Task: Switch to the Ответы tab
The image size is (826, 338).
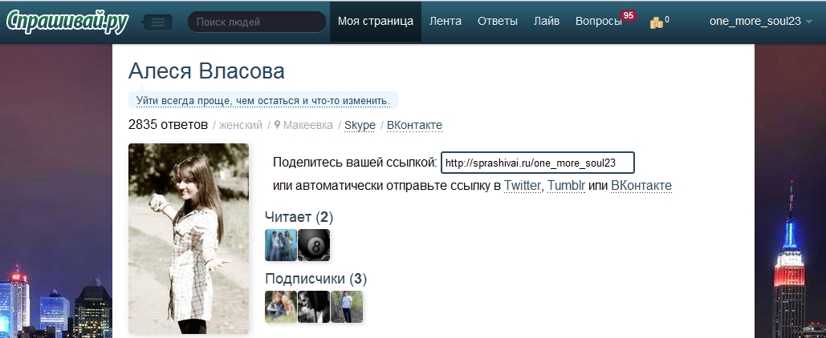Action: pos(498,22)
